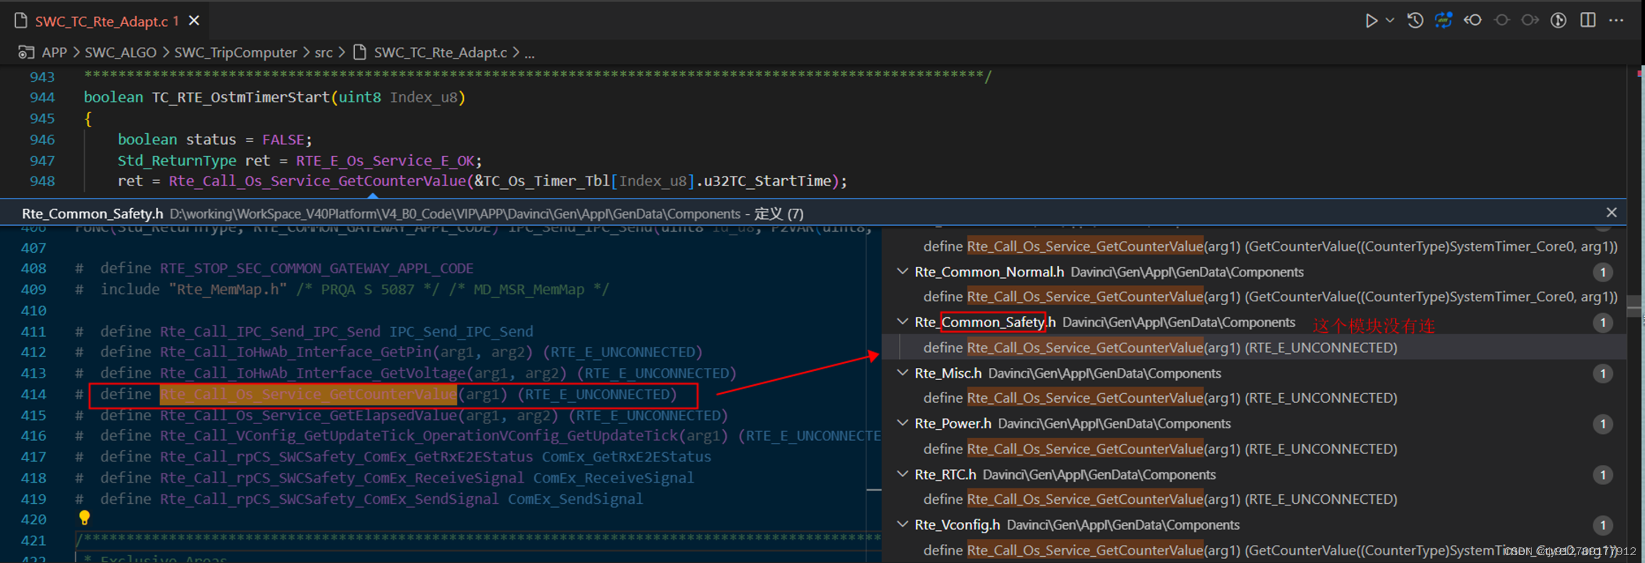Screen dimensions: 1645x563
Task: Open the compare changes icon
Action: point(1444,20)
